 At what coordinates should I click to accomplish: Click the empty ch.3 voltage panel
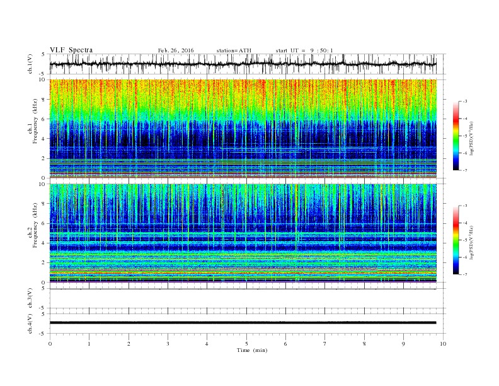[x=248, y=298]
